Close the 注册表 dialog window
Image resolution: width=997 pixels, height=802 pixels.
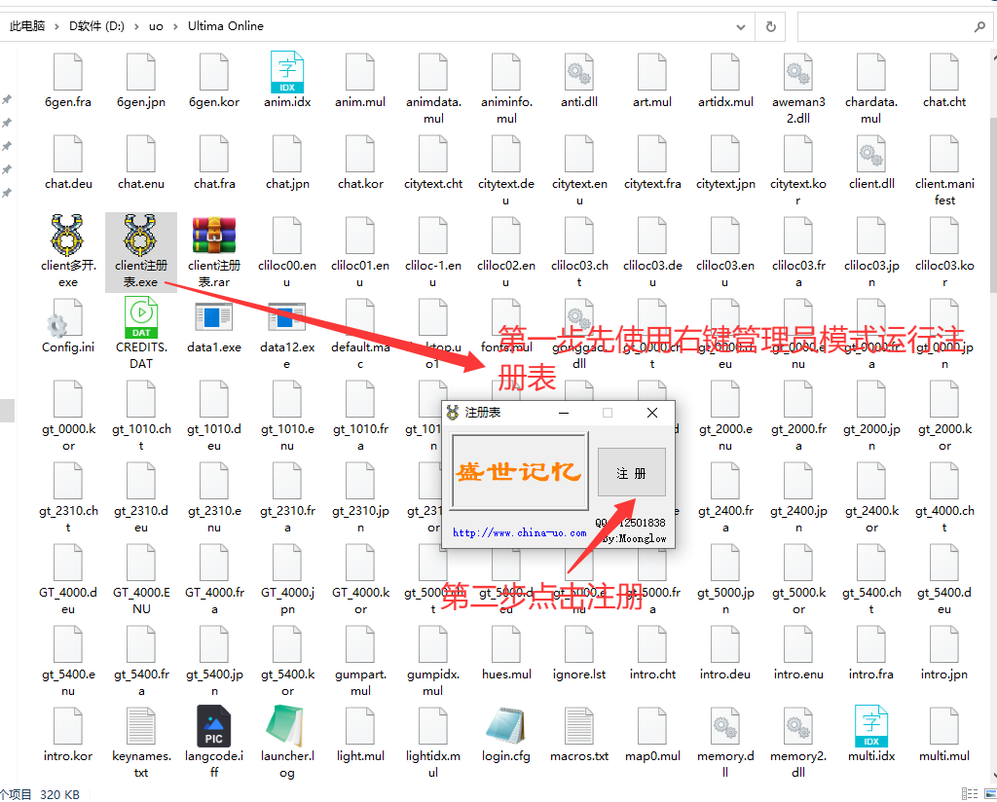click(651, 413)
